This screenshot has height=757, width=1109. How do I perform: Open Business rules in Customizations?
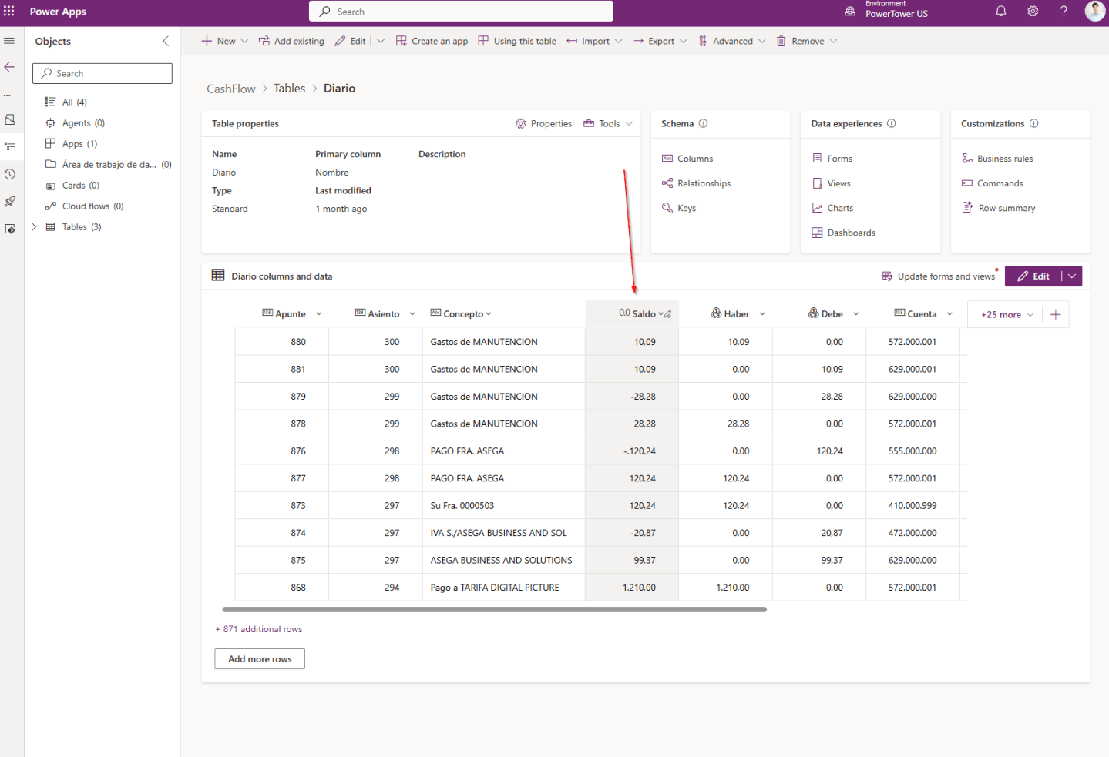click(x=1004, y=158)
